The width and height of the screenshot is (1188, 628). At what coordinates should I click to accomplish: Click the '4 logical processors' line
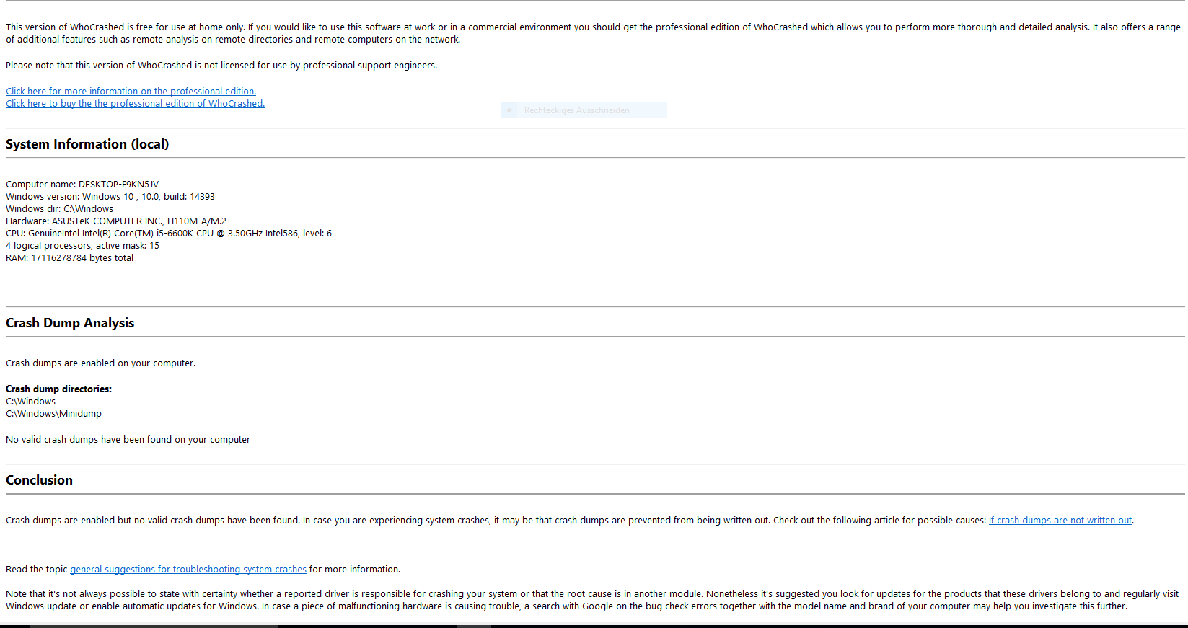(82, 246)
